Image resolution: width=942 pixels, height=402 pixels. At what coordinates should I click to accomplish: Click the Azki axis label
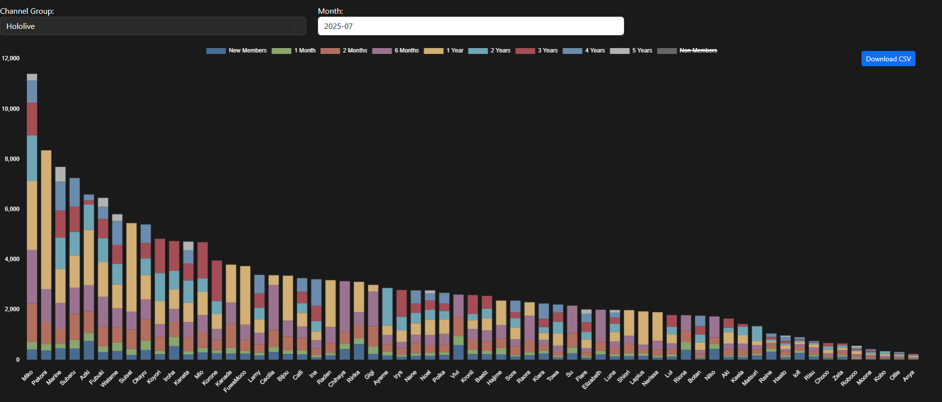tap(85, 375)
